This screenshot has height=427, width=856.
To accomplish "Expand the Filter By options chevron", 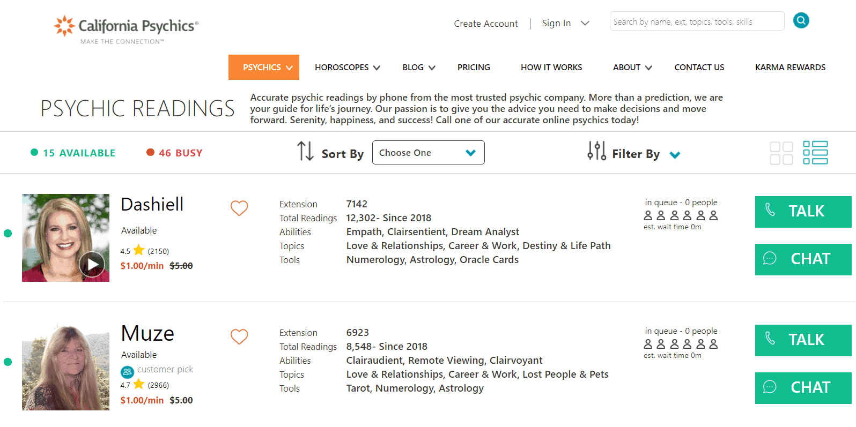I will pos(675,155).
